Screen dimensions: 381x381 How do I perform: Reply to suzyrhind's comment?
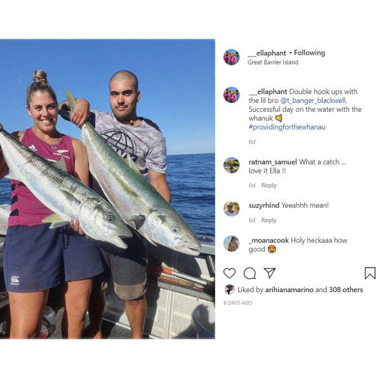tap(269, 220)
